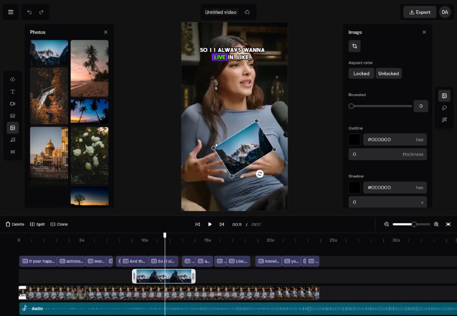Click the Untitled video title
This screenshot has width=457, height=316.
click(x=221, y=12)
